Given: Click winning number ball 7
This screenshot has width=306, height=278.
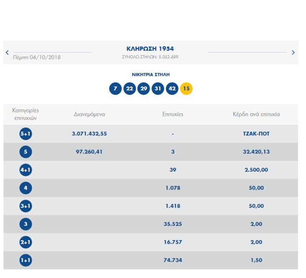Looking at the screenshot, I should coord(115,89).
